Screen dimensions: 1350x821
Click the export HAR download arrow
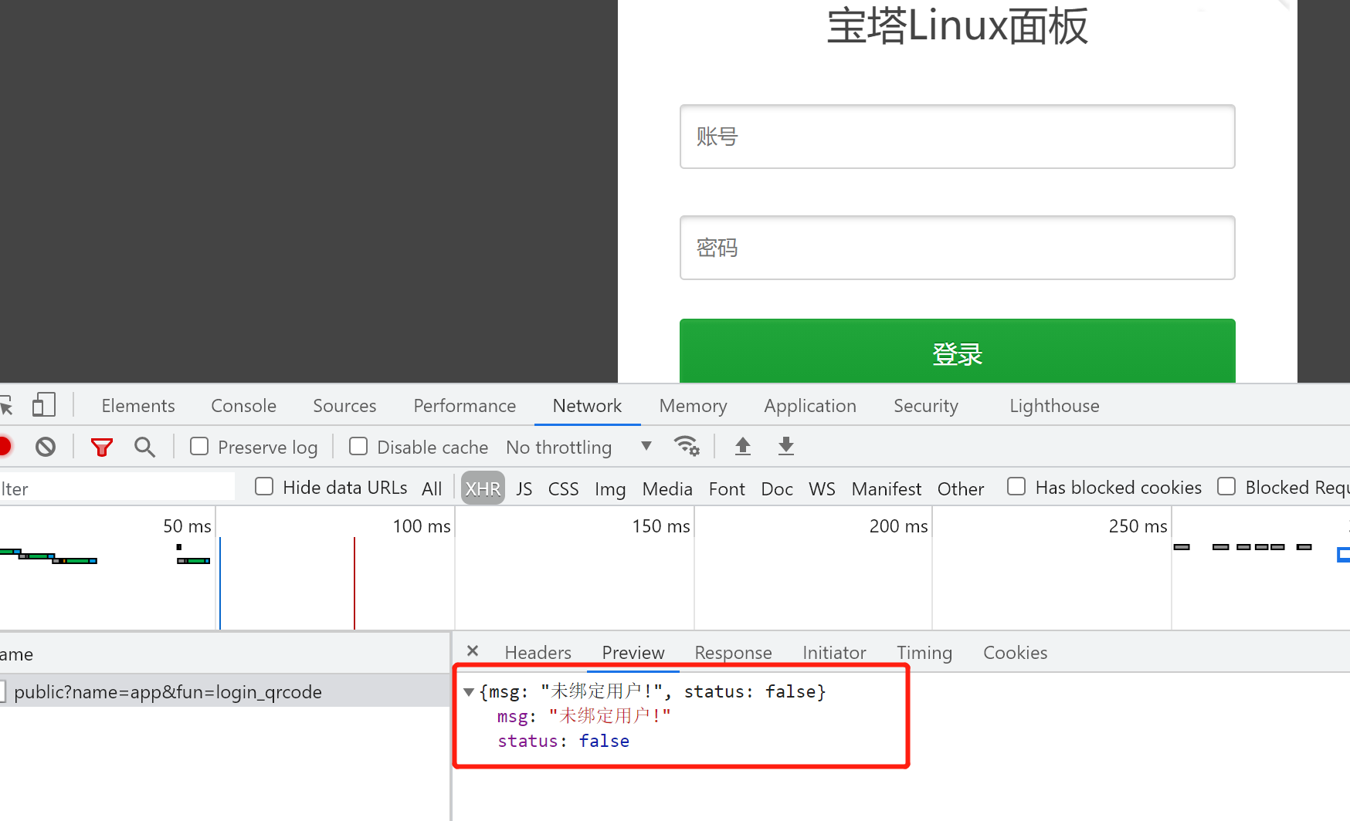pos(786,446)
